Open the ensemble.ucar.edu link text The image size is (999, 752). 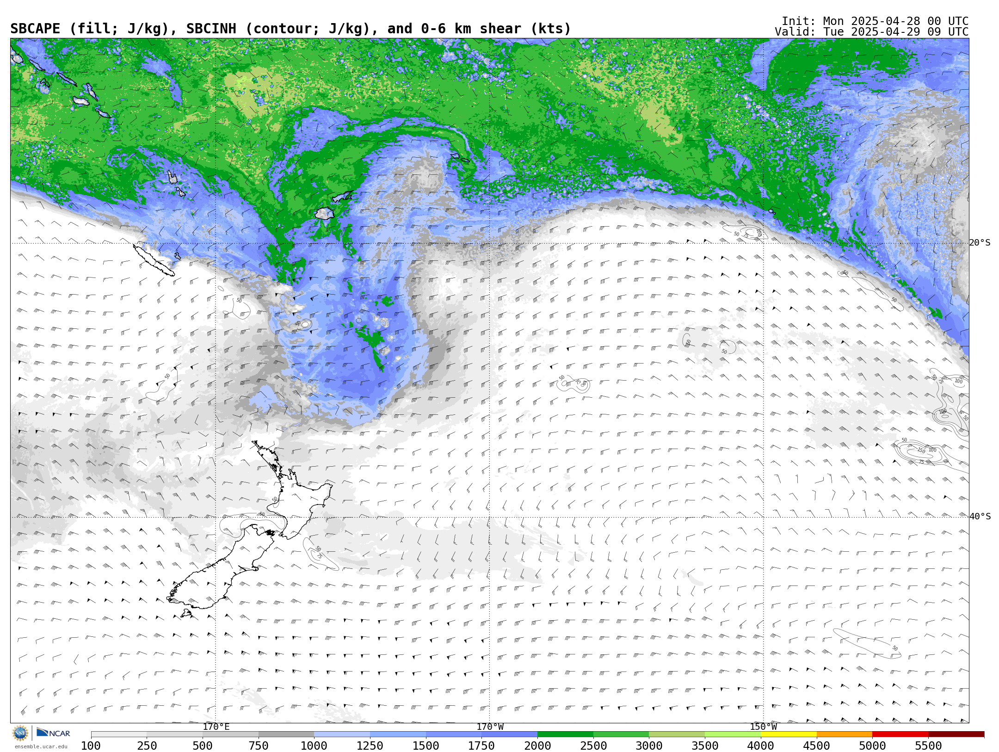(41, 746)
